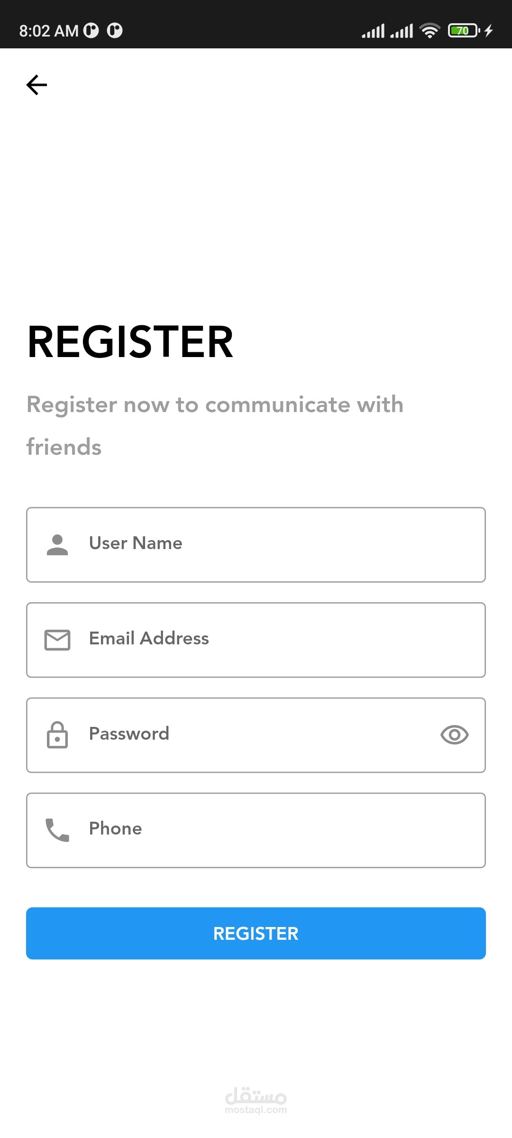The width and height of the screenshot is (512, 1138).
Task: Tap the Wi-Fi status icon
Action: [430, 31]
